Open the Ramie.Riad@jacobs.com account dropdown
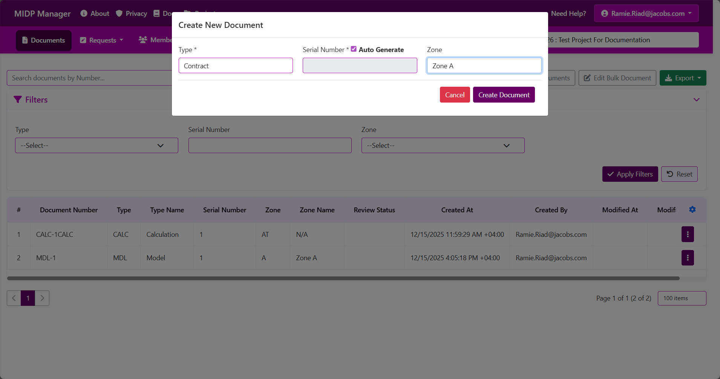This screenshot has height=379, width=720. (x=646, y=14)
